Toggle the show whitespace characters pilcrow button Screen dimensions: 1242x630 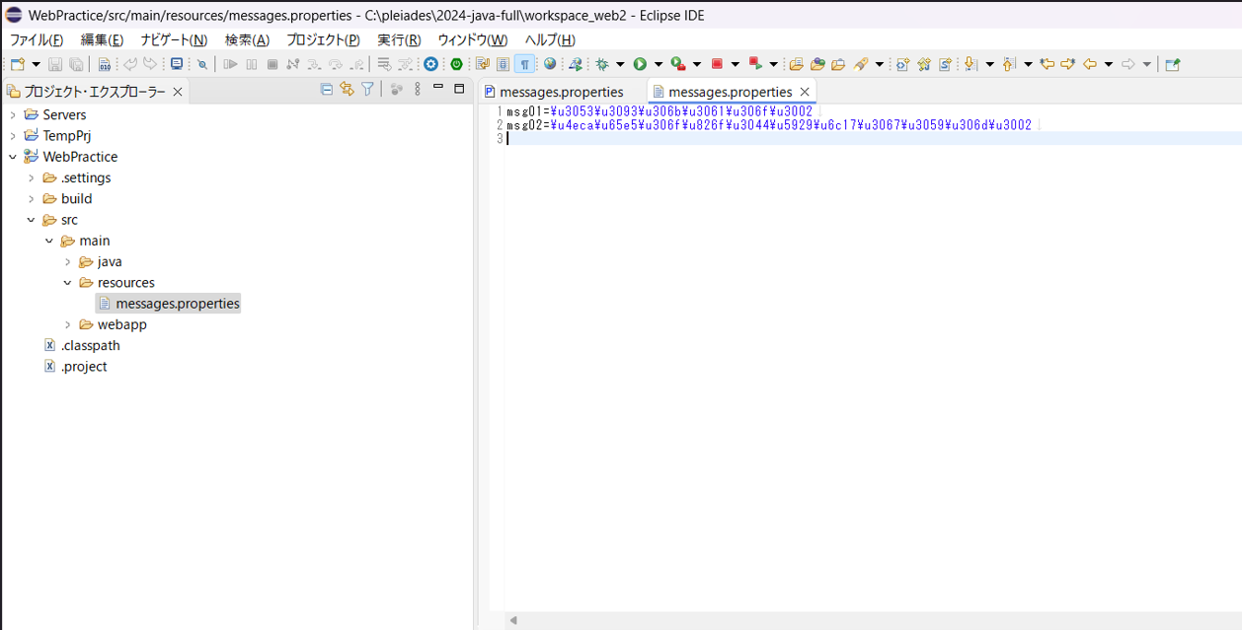524,64
